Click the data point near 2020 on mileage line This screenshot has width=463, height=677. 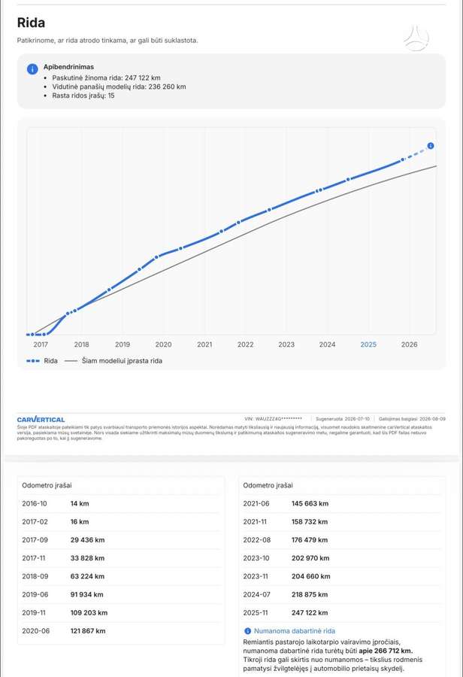157,257
